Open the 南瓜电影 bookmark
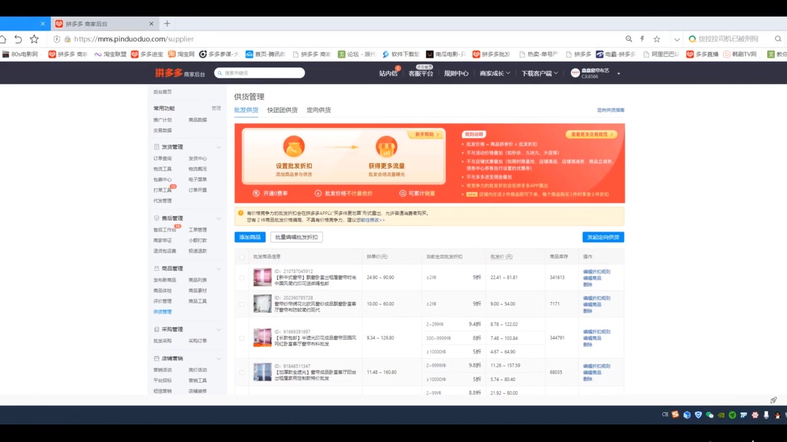This screenshot has height=442, width=787. [446, 54]
